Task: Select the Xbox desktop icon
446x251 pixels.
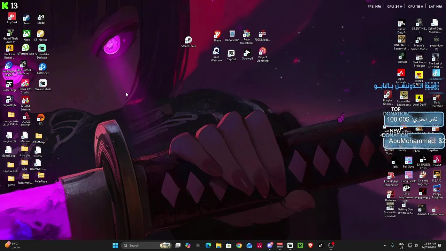Action: click(26, 36)
